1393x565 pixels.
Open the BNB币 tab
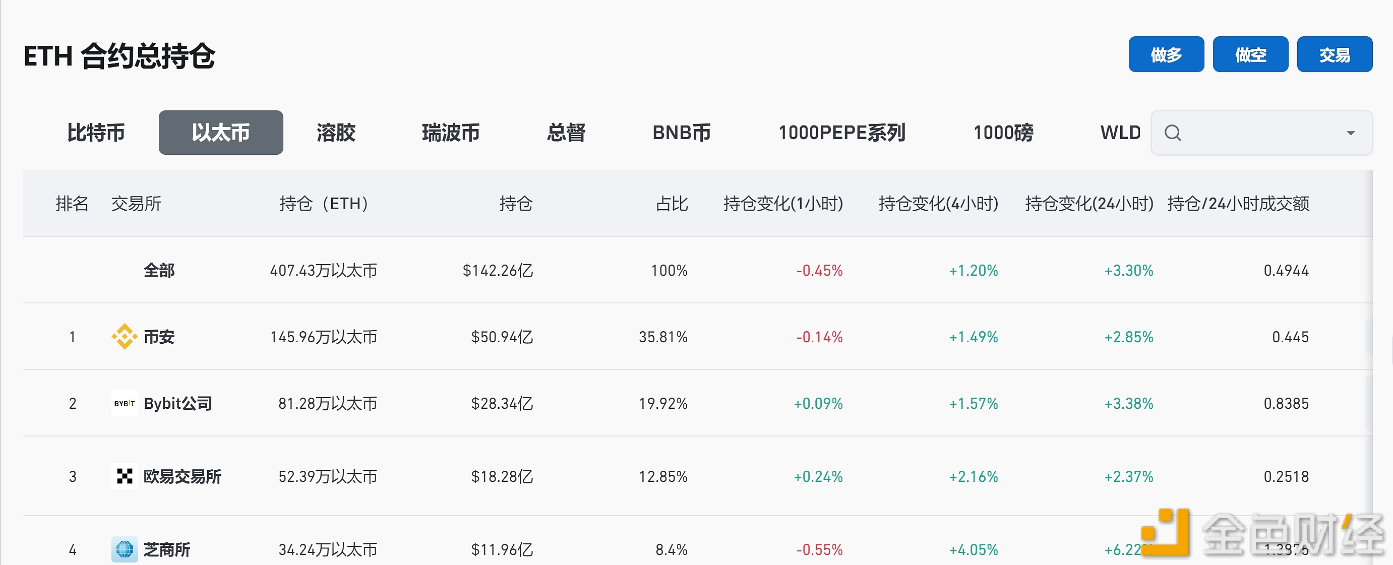point(681,133)
